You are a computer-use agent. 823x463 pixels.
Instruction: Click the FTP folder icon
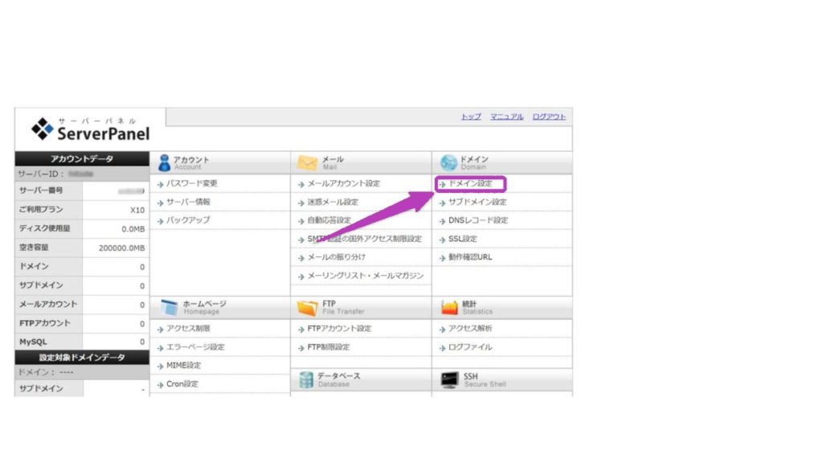[308, 308]
